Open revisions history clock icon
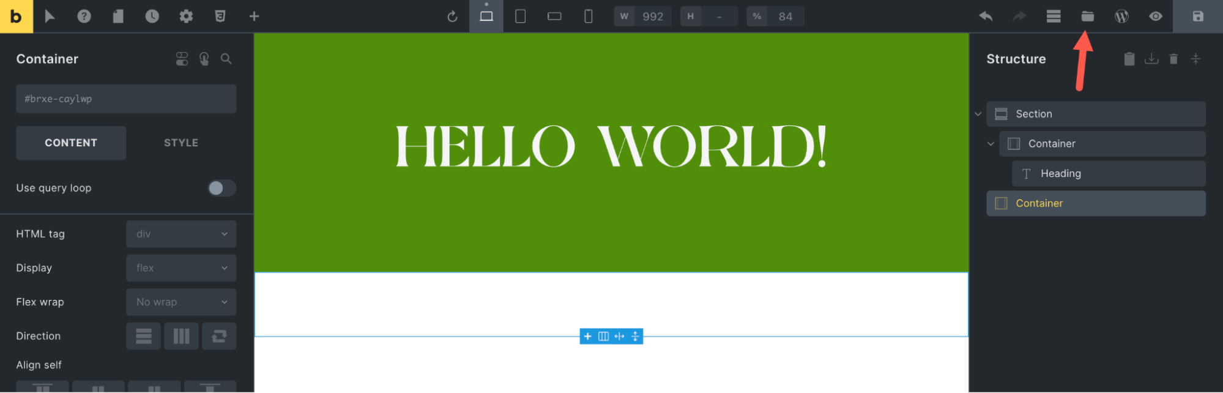The image size is (1223, 393). click(x=152, y=17)
